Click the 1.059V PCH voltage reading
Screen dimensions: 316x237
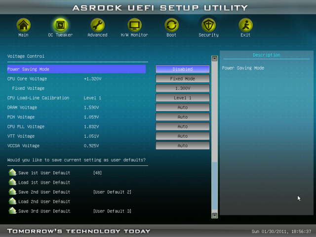tap(91, 117)
